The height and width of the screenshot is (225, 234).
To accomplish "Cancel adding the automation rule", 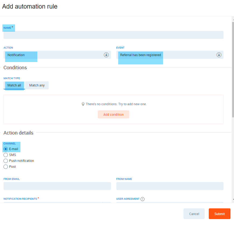I will 194,214.
